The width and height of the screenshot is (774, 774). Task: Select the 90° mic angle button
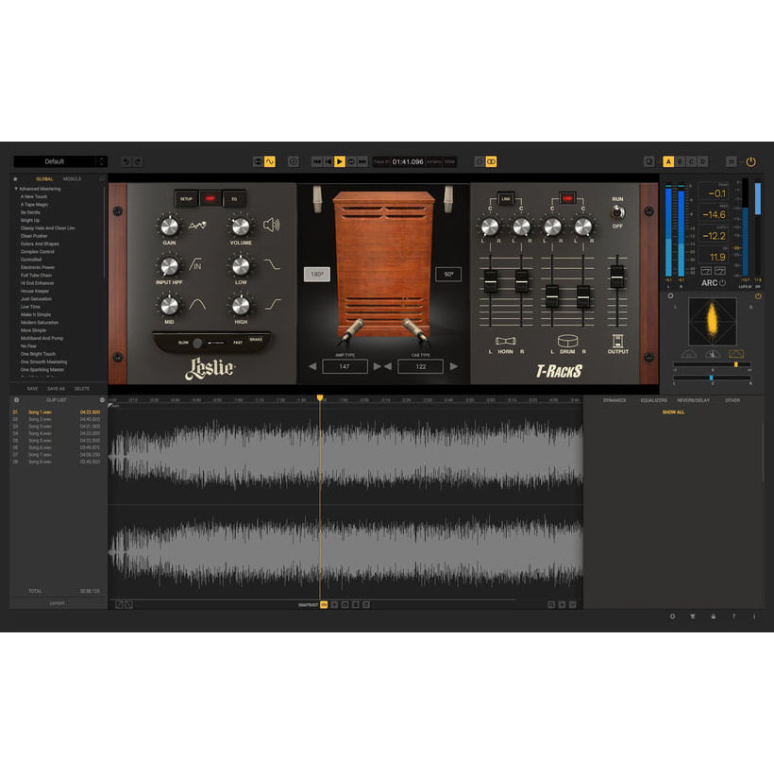coord(448,274)
